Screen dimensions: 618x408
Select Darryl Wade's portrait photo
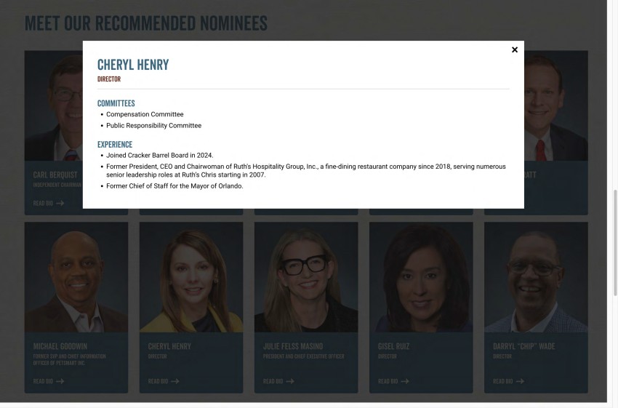[x=536, y=277]
